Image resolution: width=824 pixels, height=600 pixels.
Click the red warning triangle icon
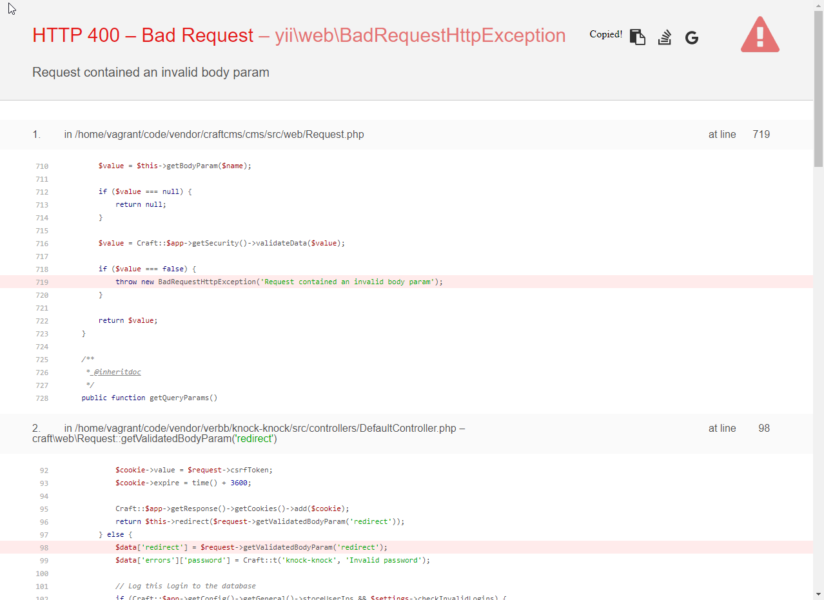(760, 34)
